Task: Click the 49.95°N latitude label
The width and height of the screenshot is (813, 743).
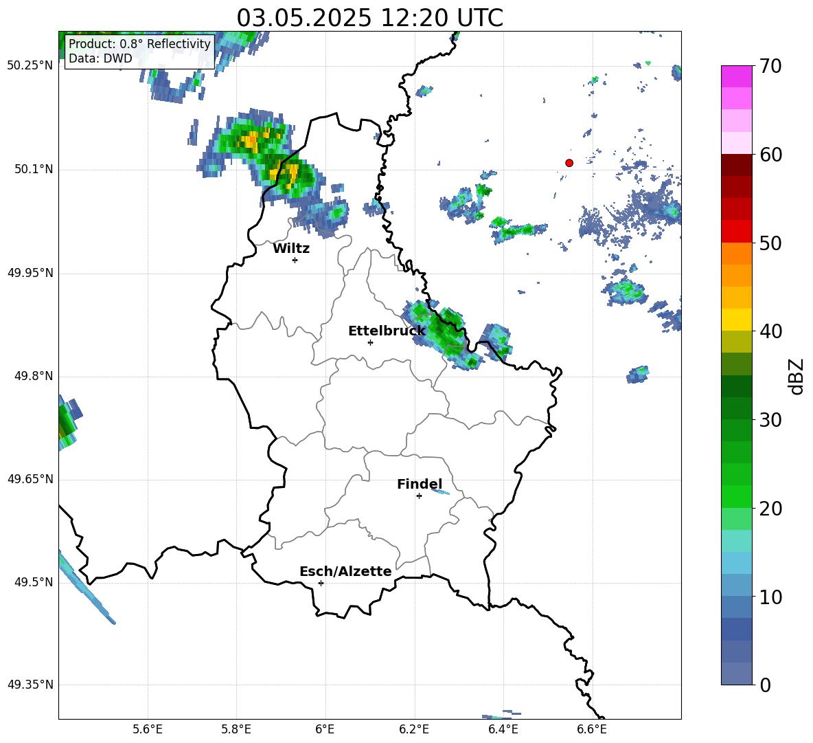Action: coord(30,273)
